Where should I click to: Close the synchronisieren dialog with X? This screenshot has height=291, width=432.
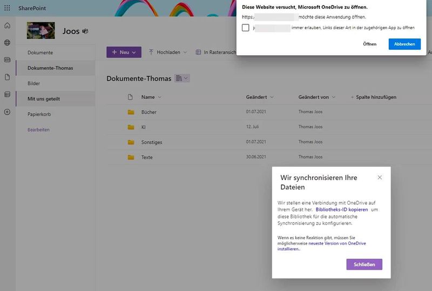point(380,177)
